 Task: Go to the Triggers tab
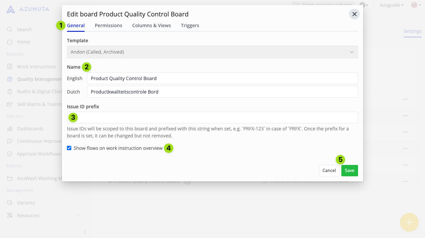[x=190, y=25]
